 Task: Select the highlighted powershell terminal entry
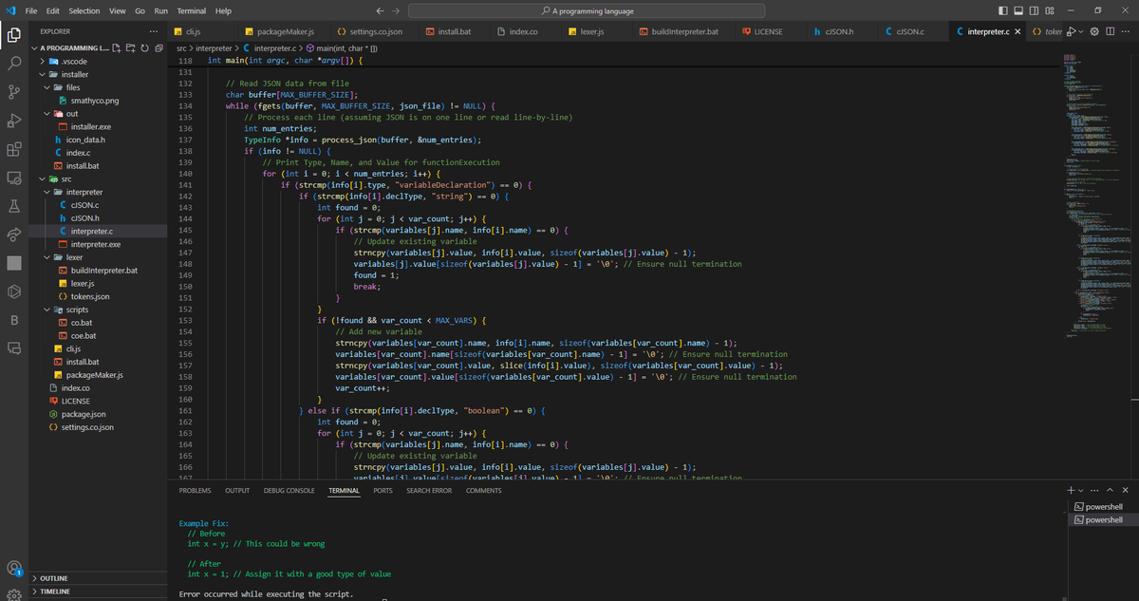1101,519
